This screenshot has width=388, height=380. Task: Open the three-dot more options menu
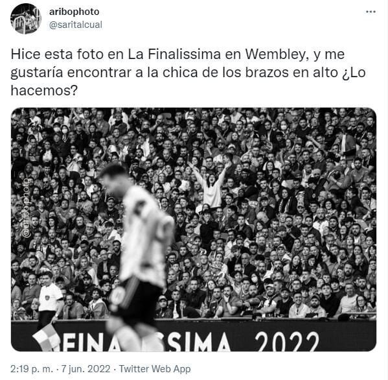click(x=371, y=12)
